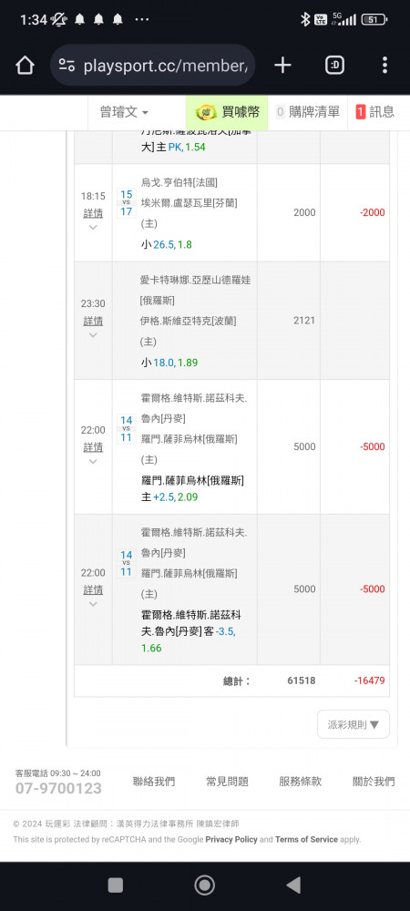Tap the 買噱幣 coin icon

click(206, 113)
